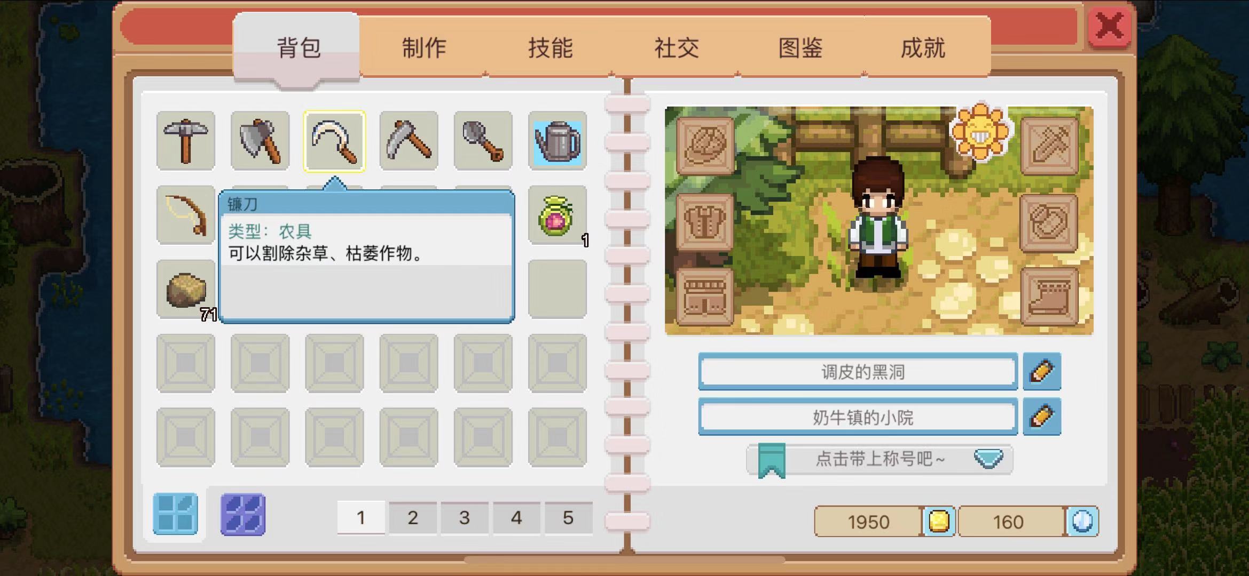Open the 制作 crafting tab

point(424,48)
